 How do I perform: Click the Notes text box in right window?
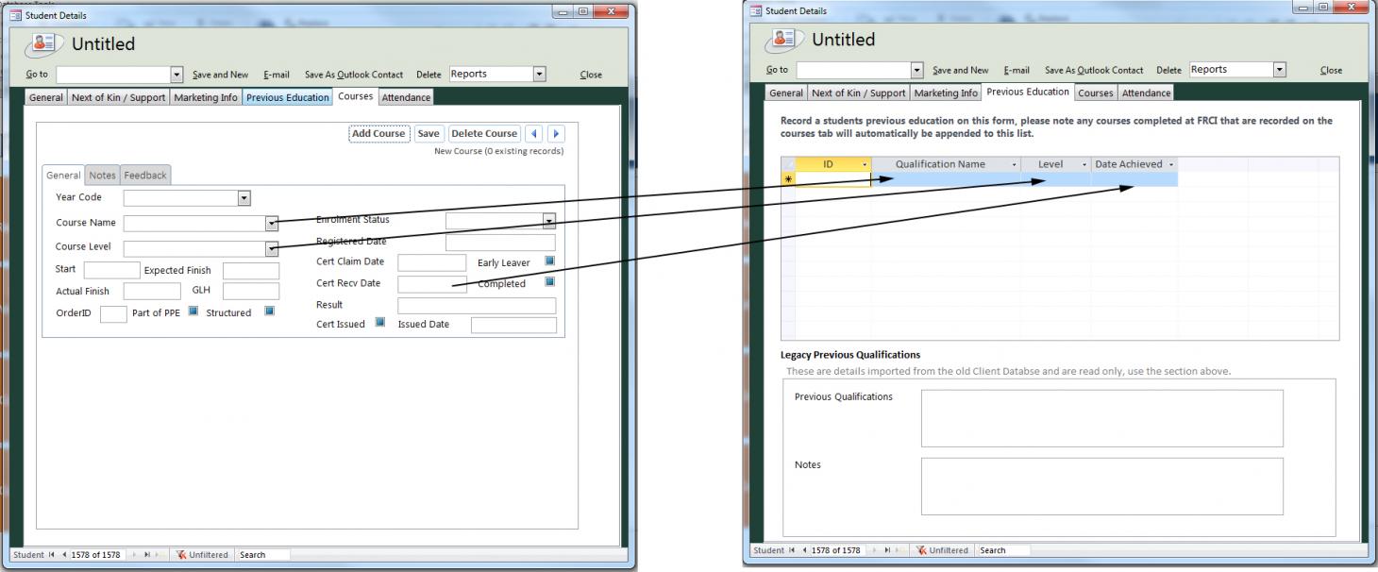click(x=1102, y=487)
